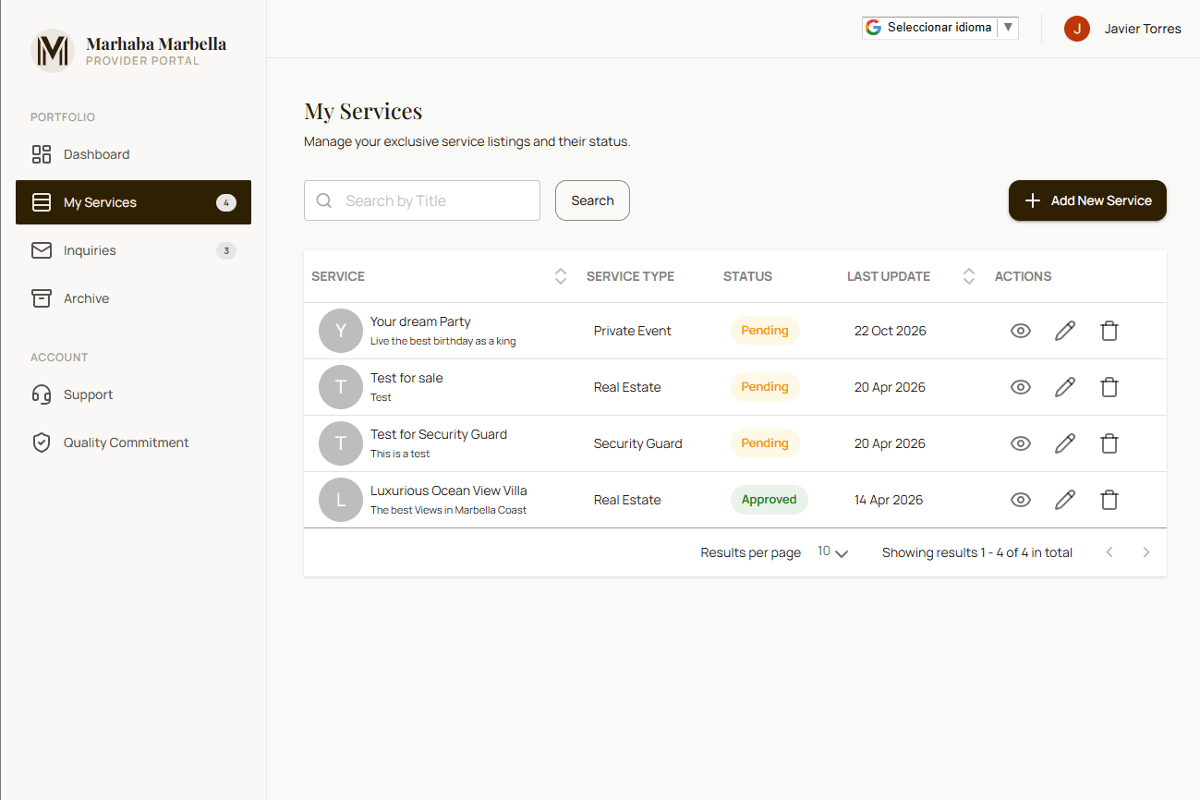Click the Approved status badge
Image resolution: width=1200 pixels, height=800 pixels.
point(770,500)
